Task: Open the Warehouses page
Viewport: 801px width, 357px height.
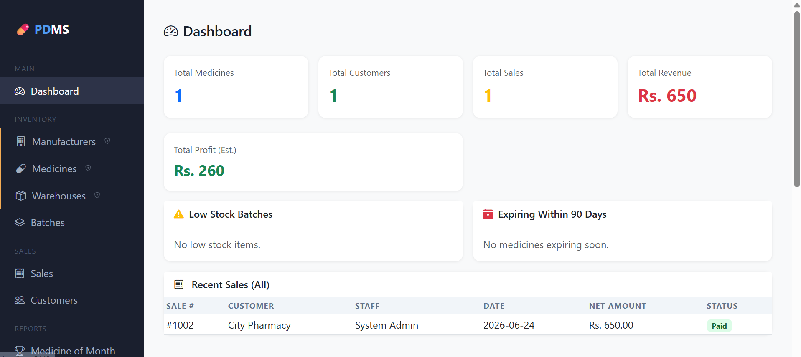Action: pyautogui.click(x=59, y=196)
